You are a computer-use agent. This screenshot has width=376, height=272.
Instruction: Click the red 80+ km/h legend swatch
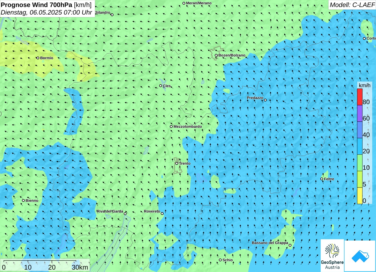point(360,97)
